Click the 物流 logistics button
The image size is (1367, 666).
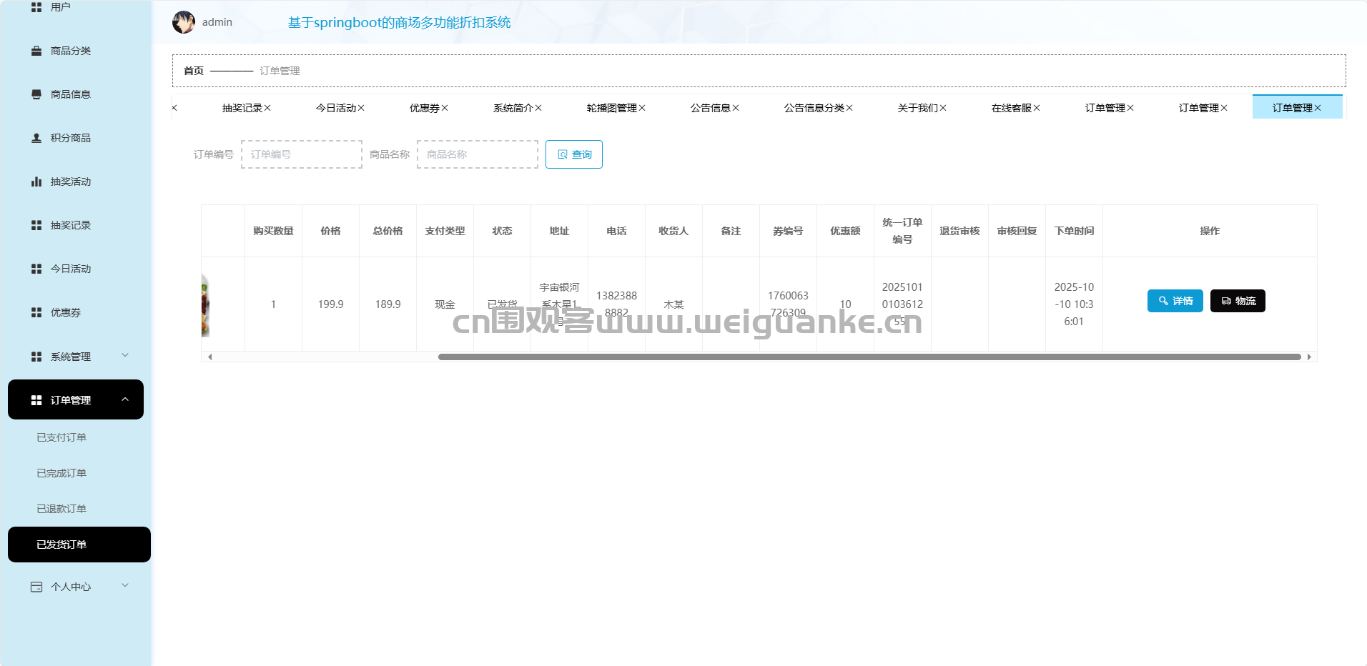pos(1237,301)
